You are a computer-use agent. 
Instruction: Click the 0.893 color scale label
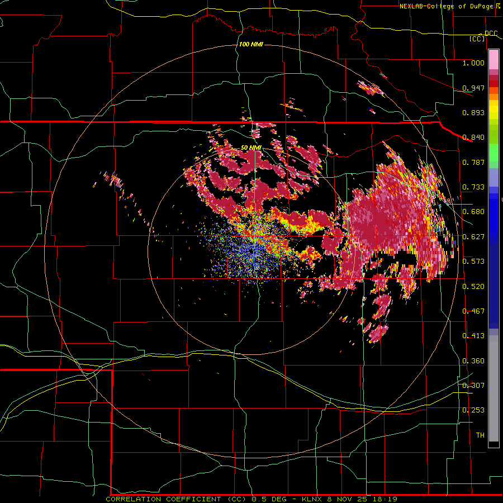click(x=473, y=112)
